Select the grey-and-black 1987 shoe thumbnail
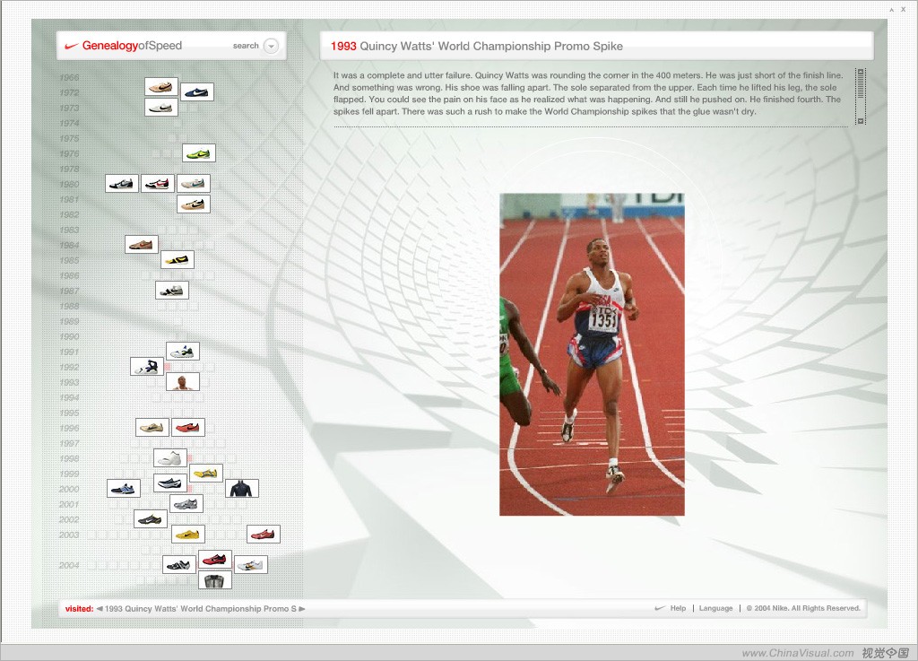 point(172,290)
